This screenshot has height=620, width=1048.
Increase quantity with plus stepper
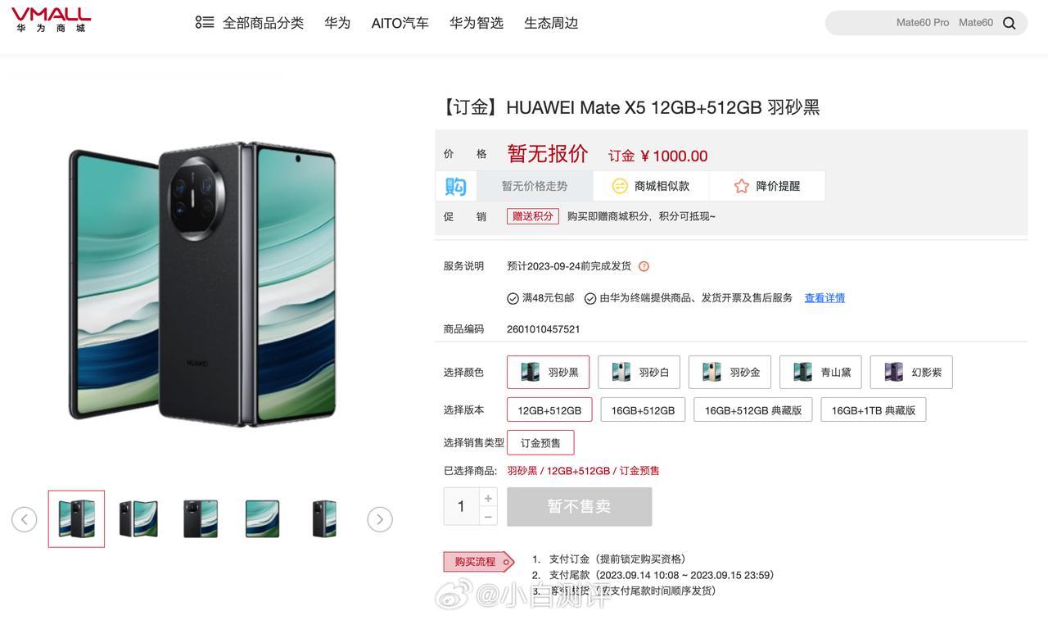488,498
